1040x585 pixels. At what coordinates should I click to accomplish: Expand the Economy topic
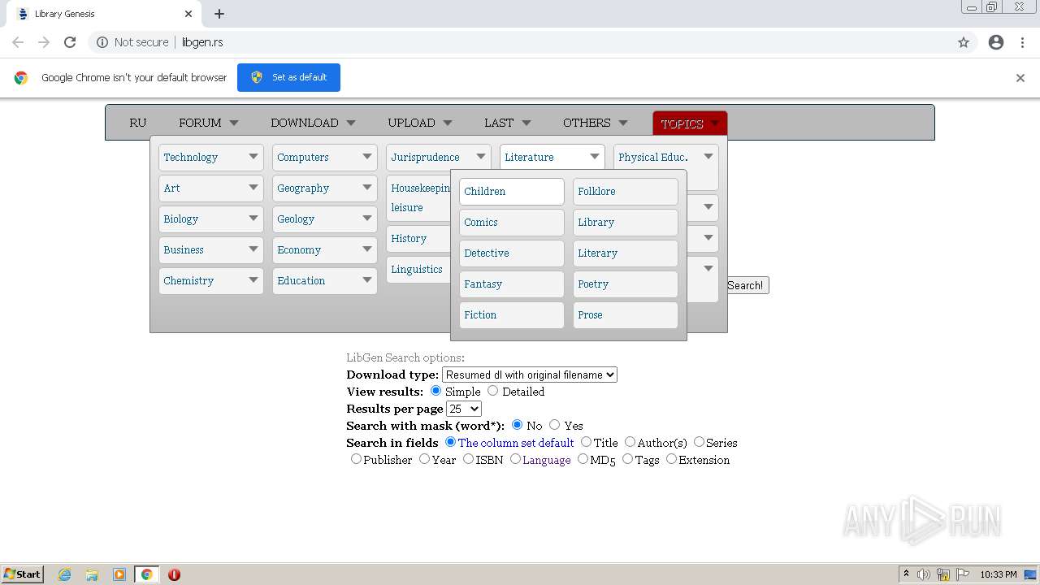[325, 249]
